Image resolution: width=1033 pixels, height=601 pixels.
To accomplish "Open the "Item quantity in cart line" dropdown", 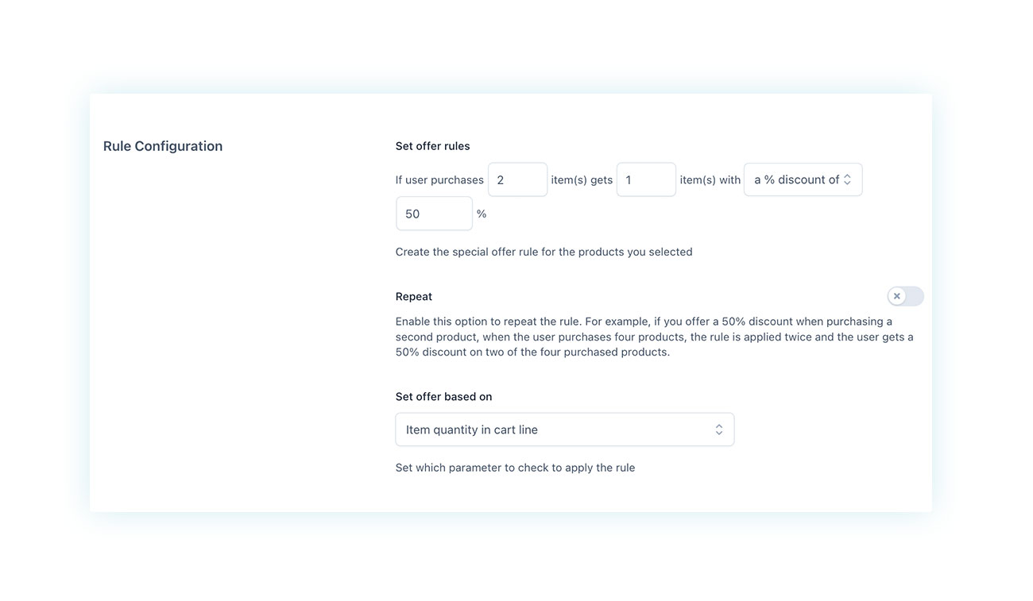I will tap(565, 430).
